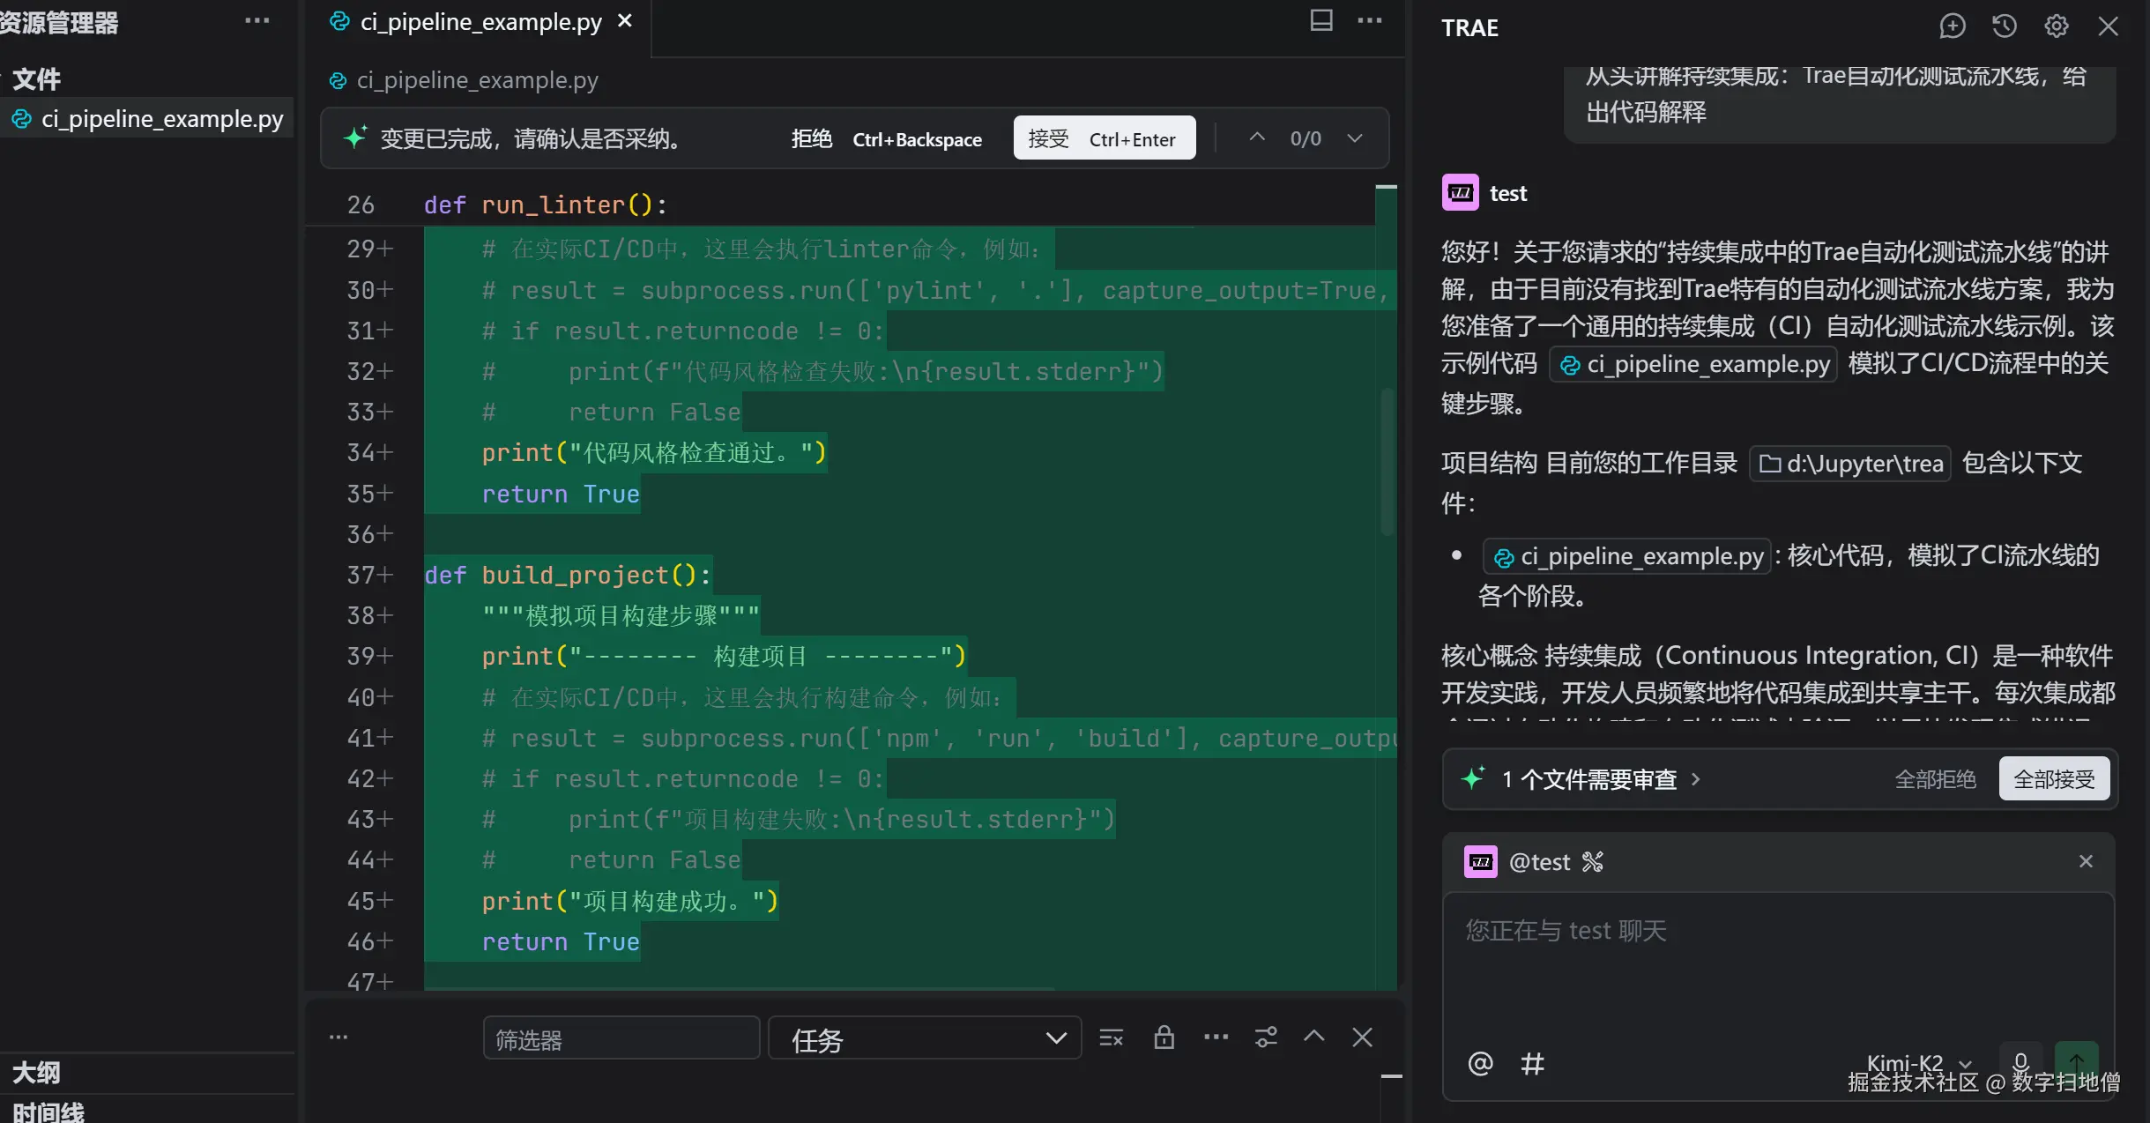The height and width of the screenshot is (1123, 2150).
Task: Accept the change with 接受 button
Action: click(1104, 138)
